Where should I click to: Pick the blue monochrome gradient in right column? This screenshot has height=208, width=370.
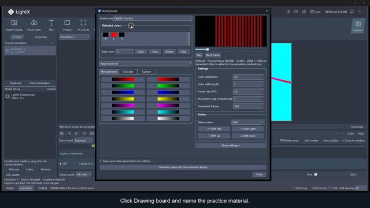(x=168, y=92)
